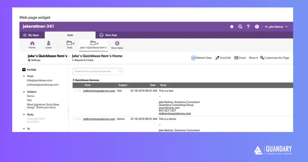Collapse the FILTERS panel toggle
Image resolution: width=308 pixels, height=162 pixels.
coord(24,70)
